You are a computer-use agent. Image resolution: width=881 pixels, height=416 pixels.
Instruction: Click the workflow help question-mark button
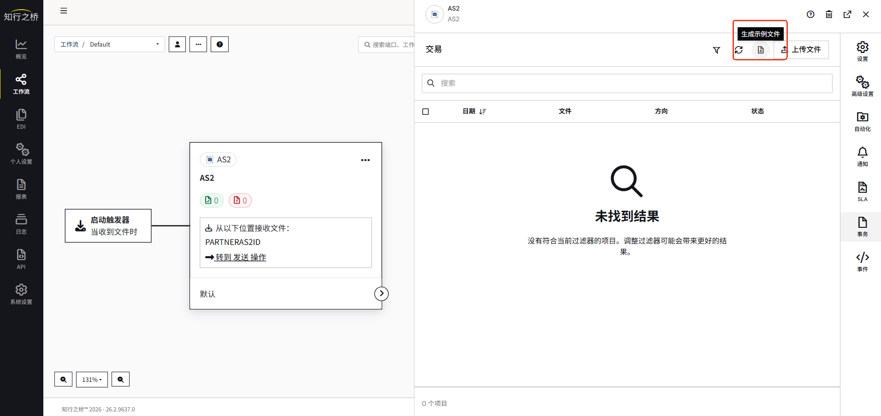219,44
